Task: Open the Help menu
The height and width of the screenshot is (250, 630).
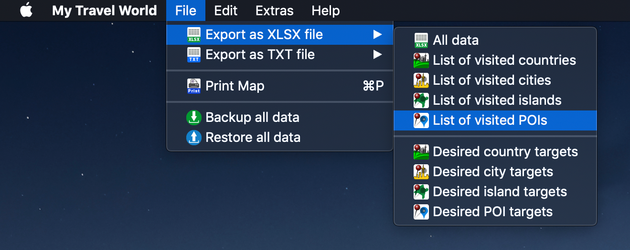Action: (x=326, y=10)
